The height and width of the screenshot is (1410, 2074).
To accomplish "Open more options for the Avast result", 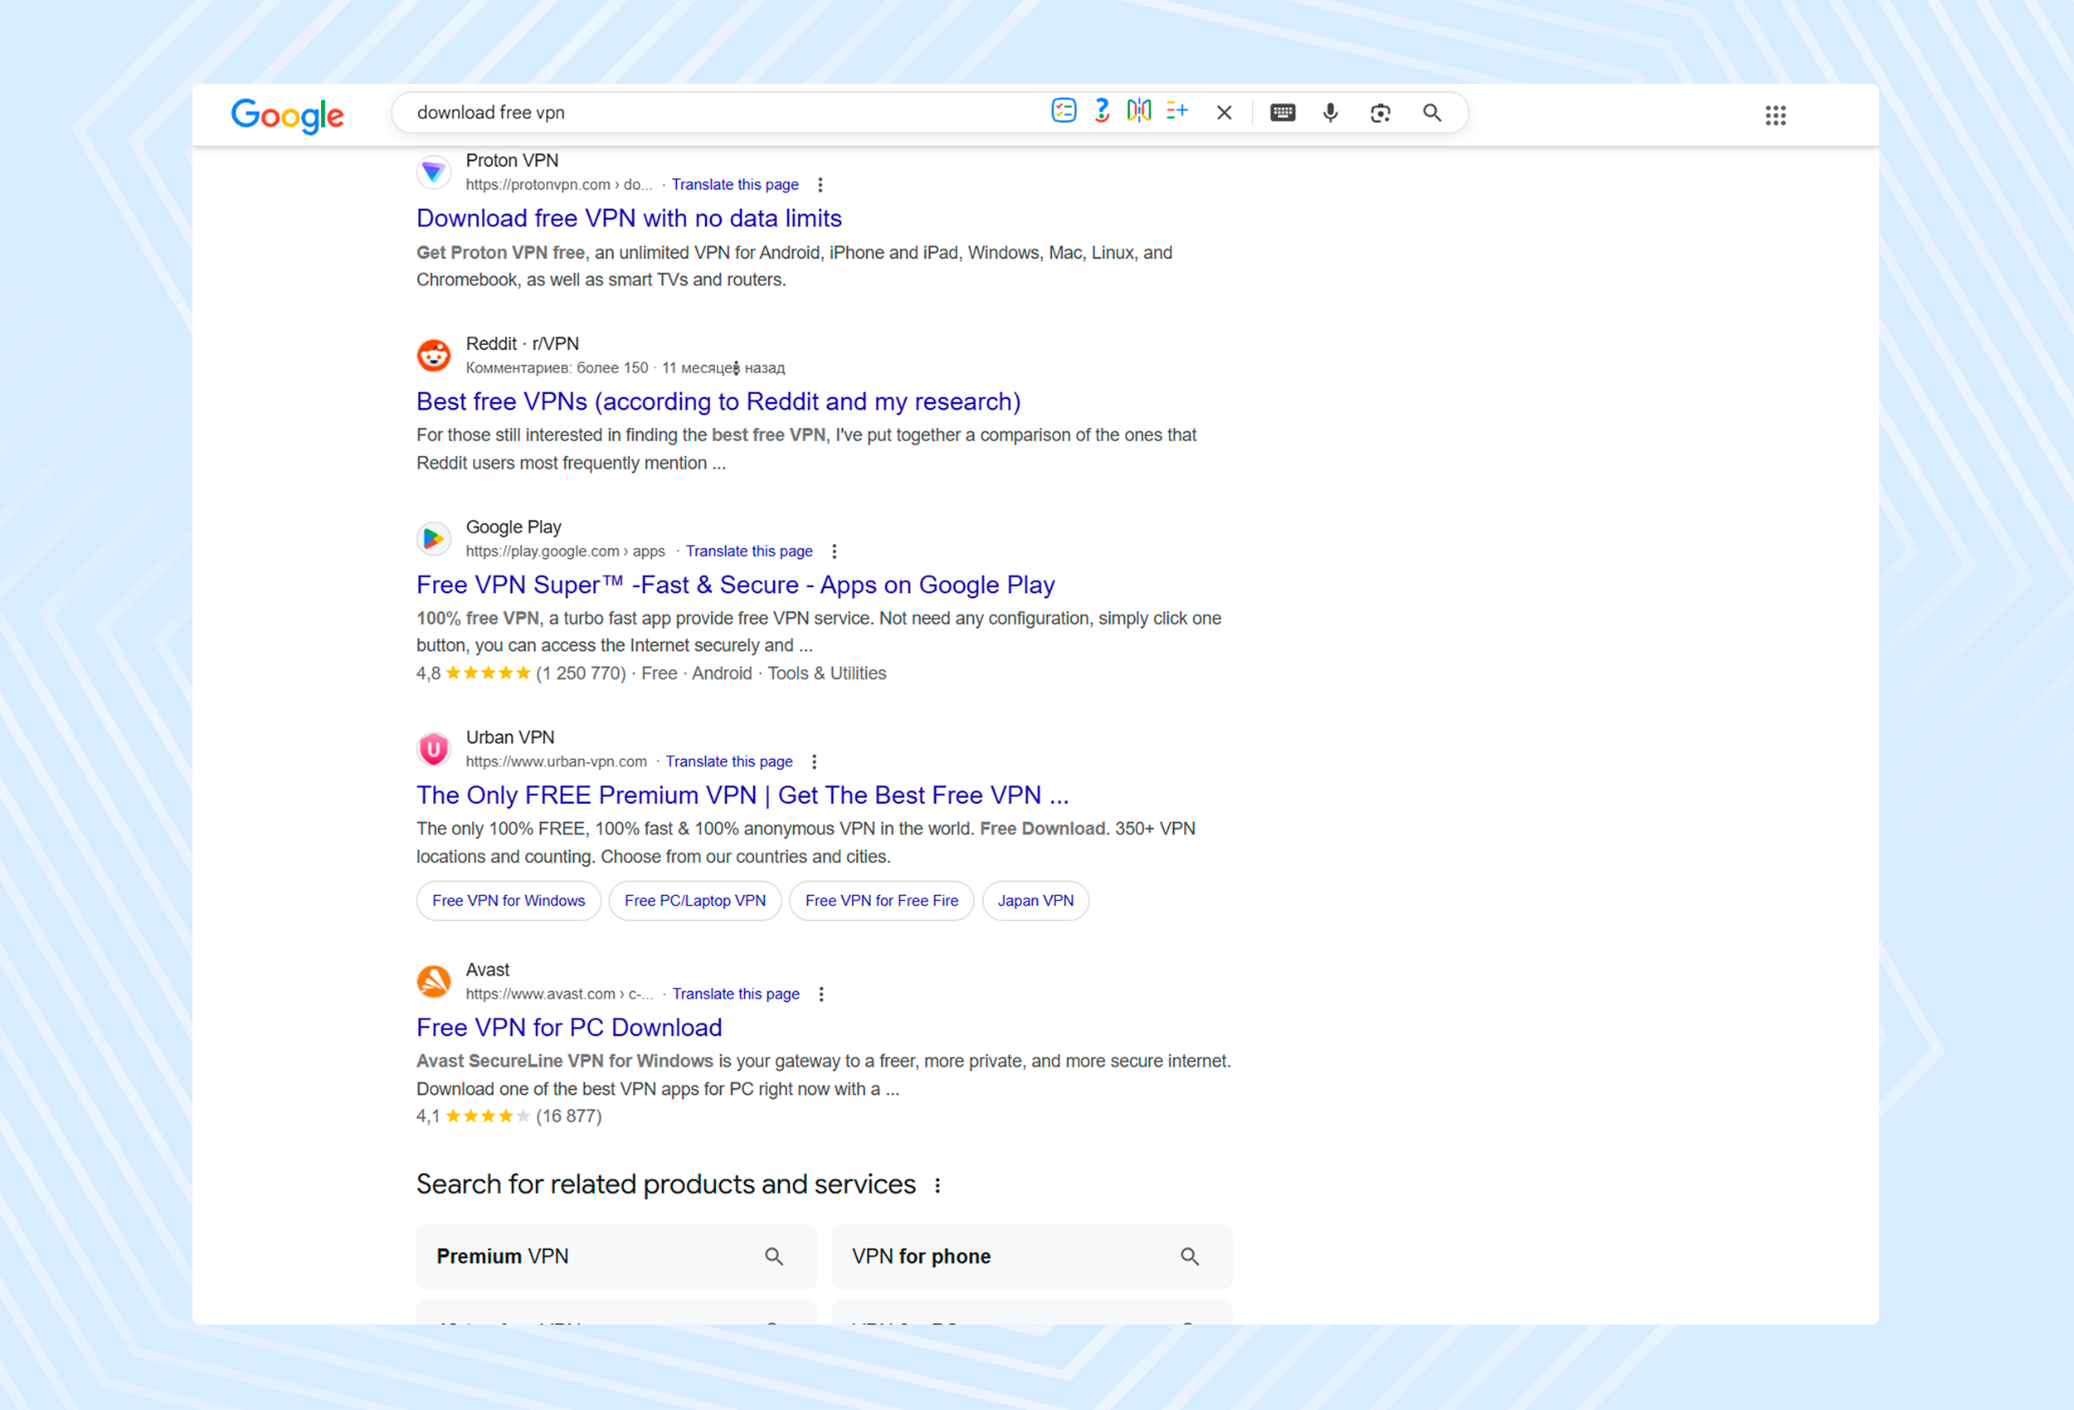I will (x=821, y=994).
